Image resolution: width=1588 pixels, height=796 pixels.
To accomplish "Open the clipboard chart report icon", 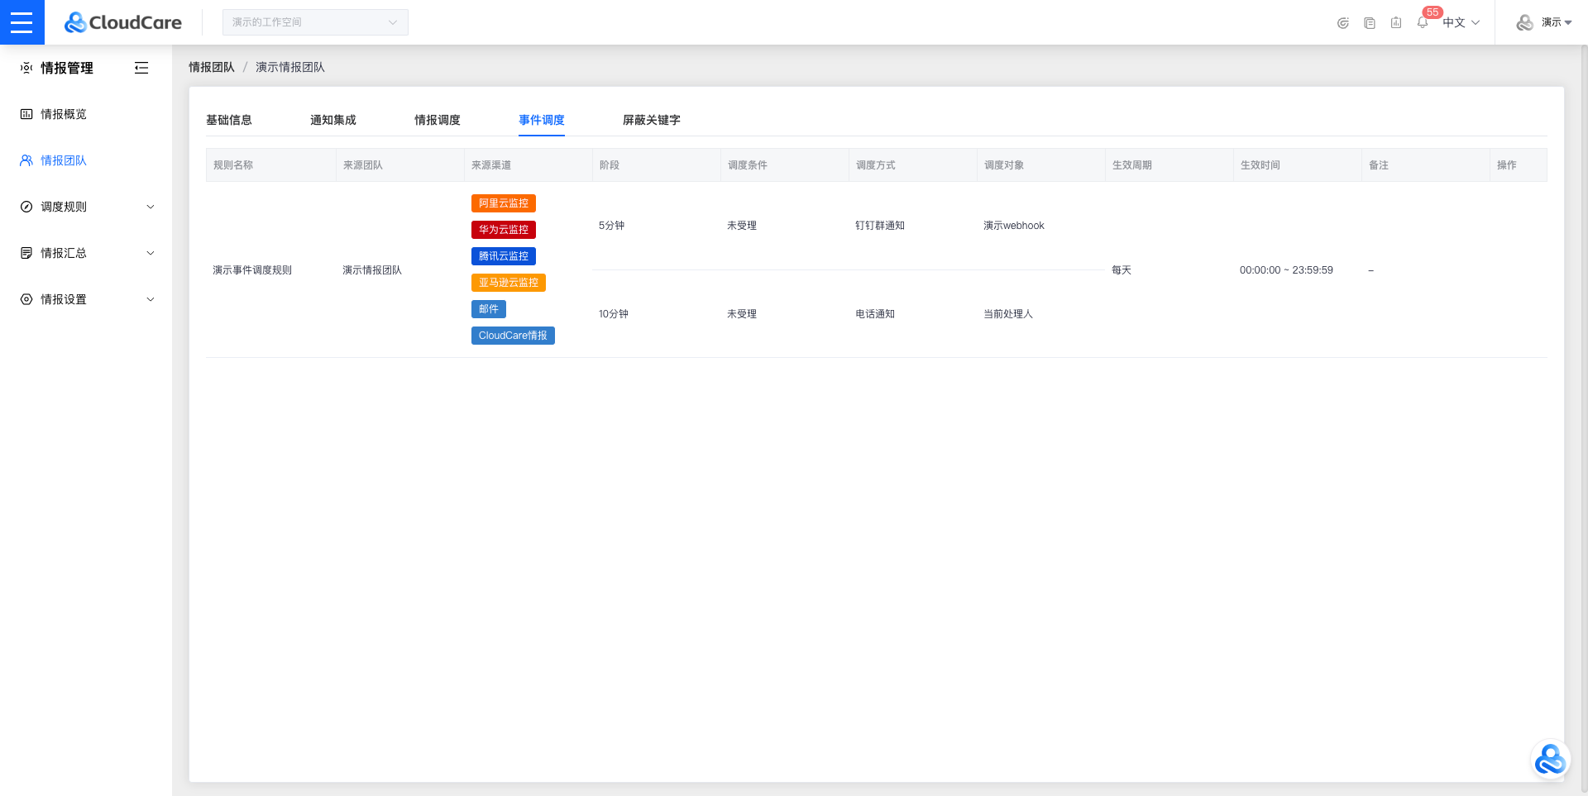I will (x=1396, y=23).
